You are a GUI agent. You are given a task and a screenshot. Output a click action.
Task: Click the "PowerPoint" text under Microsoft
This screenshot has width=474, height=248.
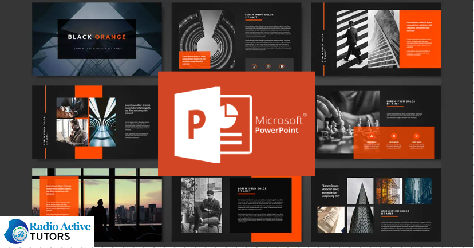tap(277, 131)
